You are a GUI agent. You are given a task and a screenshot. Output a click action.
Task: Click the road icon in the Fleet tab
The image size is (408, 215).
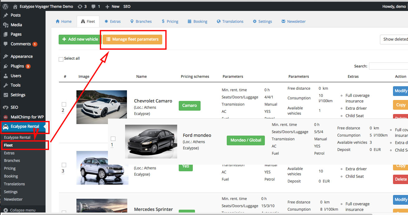83,22
